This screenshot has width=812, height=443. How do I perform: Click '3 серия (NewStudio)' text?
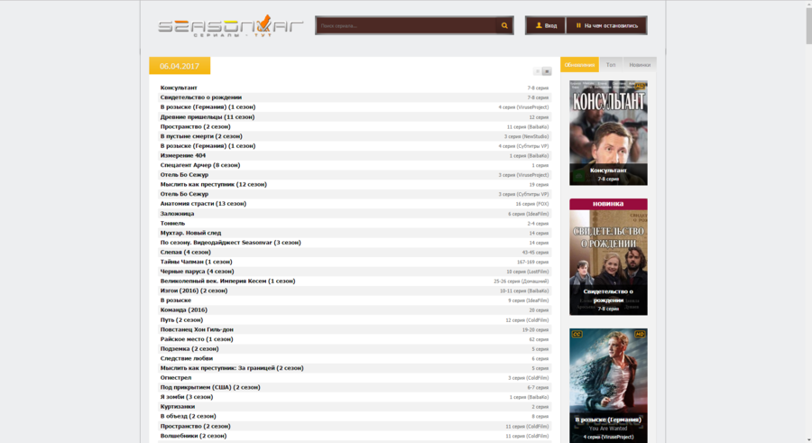click(x=526, y=137)
